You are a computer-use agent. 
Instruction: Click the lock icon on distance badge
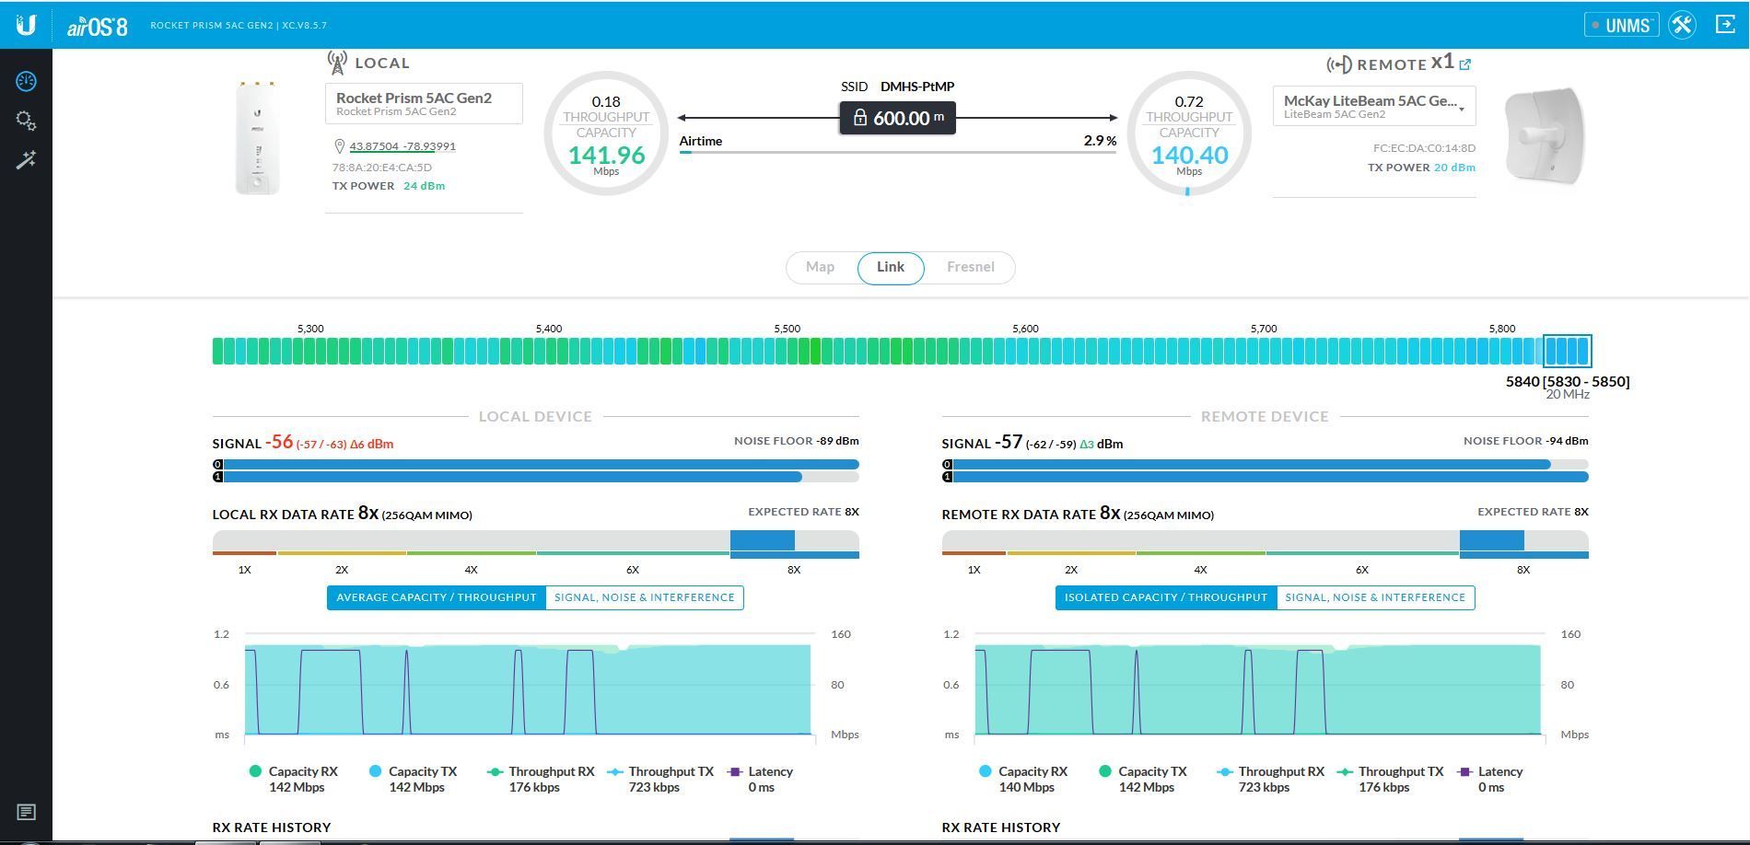[x=859, y=118]
